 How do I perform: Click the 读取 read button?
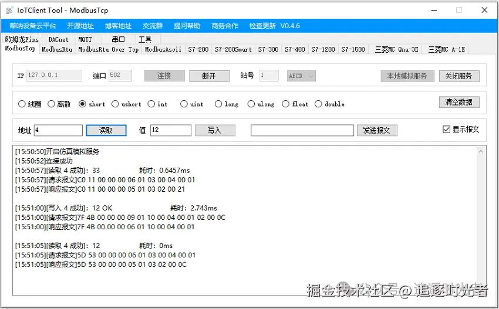point(106,130)
